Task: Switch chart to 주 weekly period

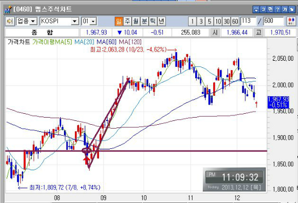Action: [127, 21]
